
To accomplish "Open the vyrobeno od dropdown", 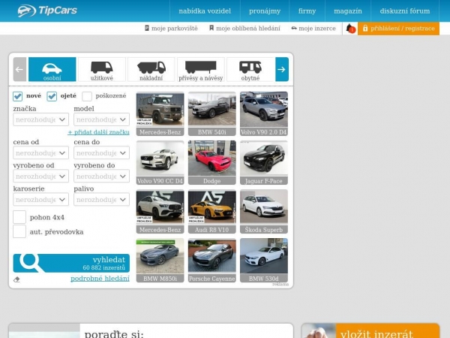I will click(x=40, y=177).
